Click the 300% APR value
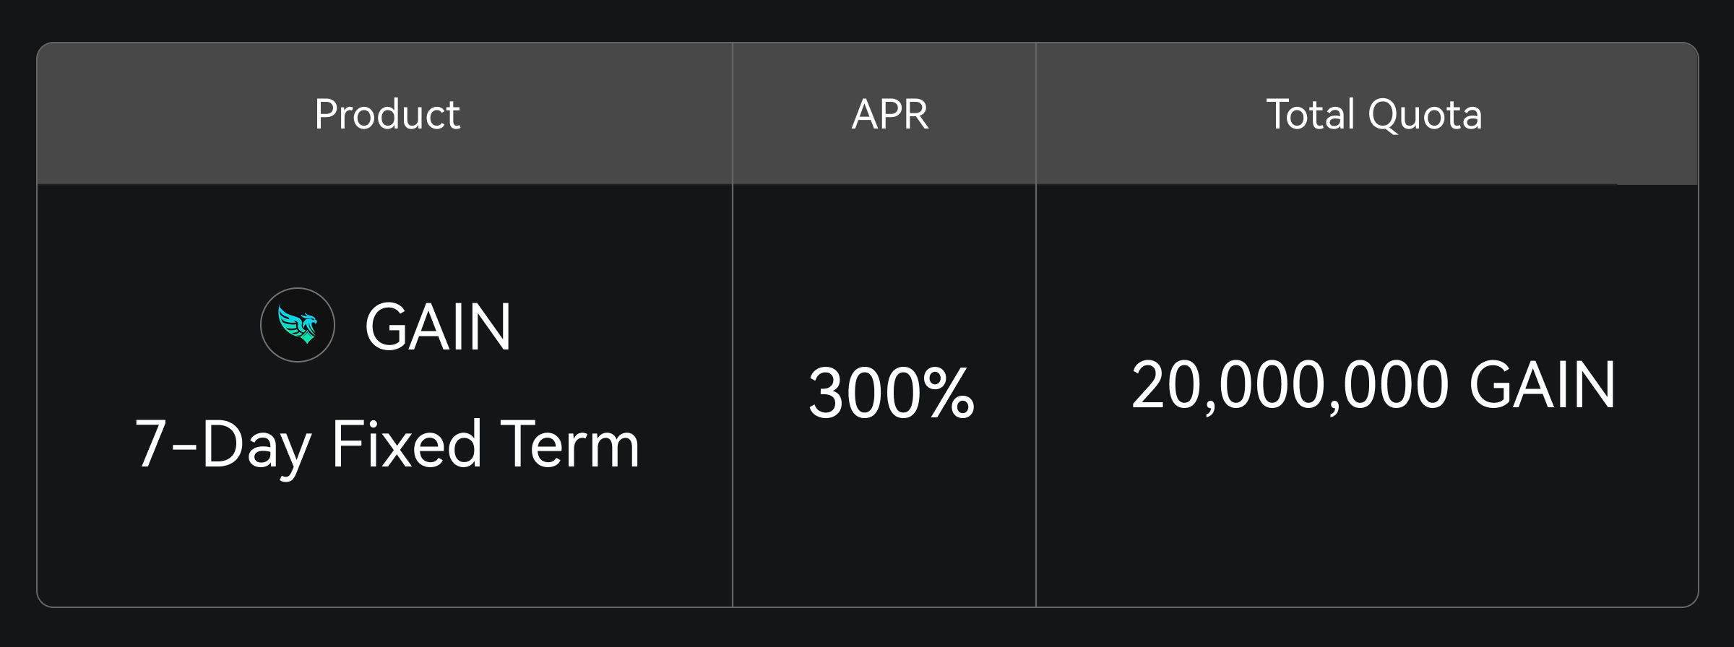Viewport: 1734px width, 647px height. click(x=892, y=394)
